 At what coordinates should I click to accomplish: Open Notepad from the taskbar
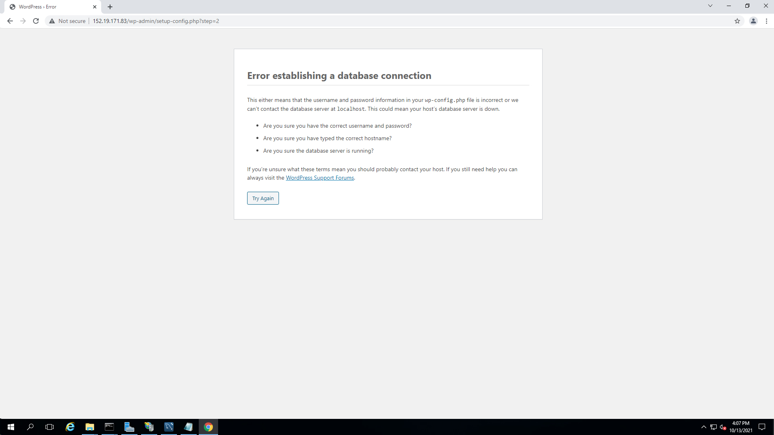click(188, 427)
